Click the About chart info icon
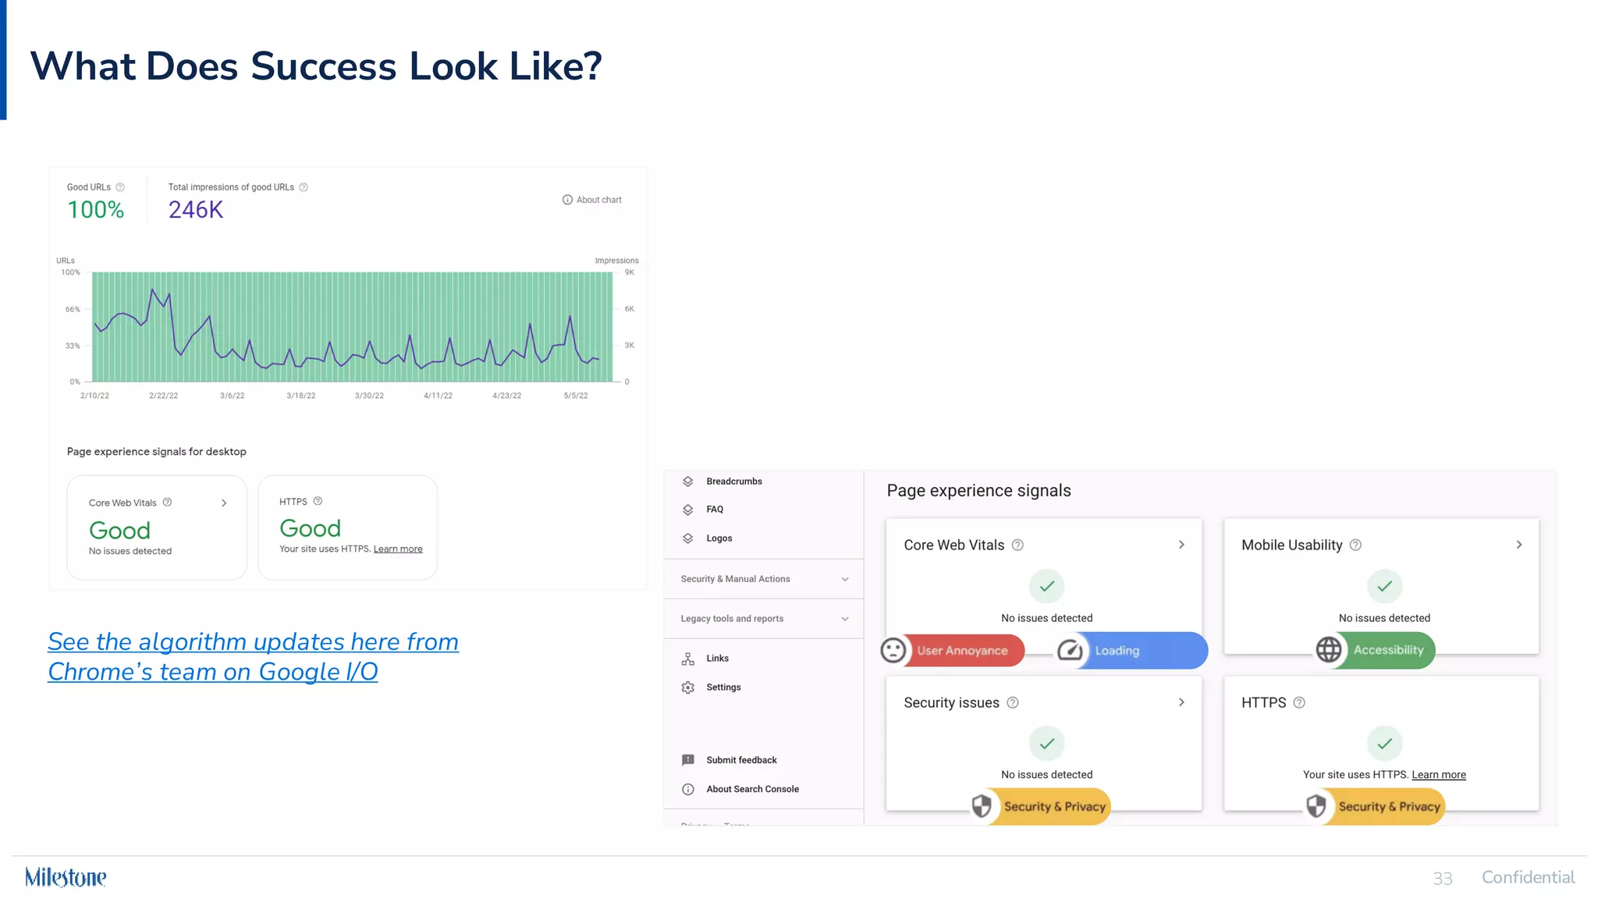1598x899 pixels. tap(567, 200)
